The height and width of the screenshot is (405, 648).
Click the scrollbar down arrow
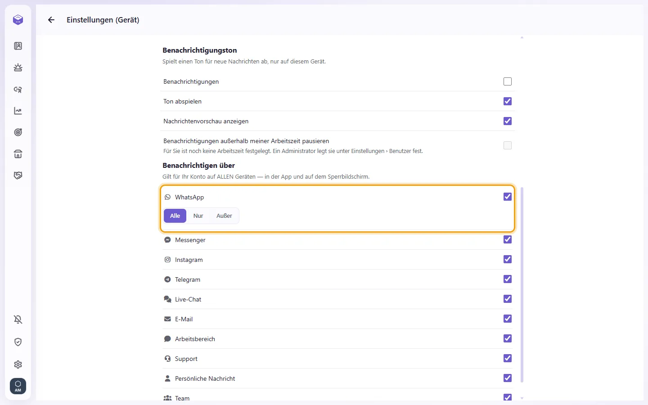click(x=522, y=398)
